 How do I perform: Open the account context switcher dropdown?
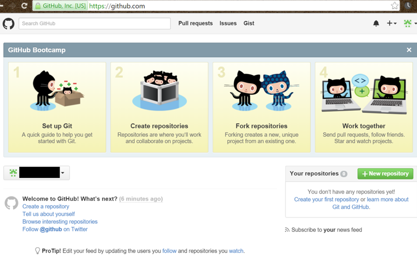pos(36,173)
